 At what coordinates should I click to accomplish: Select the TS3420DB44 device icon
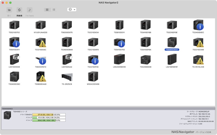coord(67,42)
